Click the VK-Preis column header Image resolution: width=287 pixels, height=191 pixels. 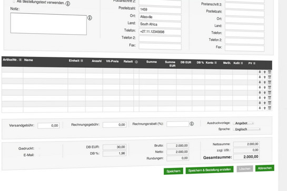tap(112, 61)
